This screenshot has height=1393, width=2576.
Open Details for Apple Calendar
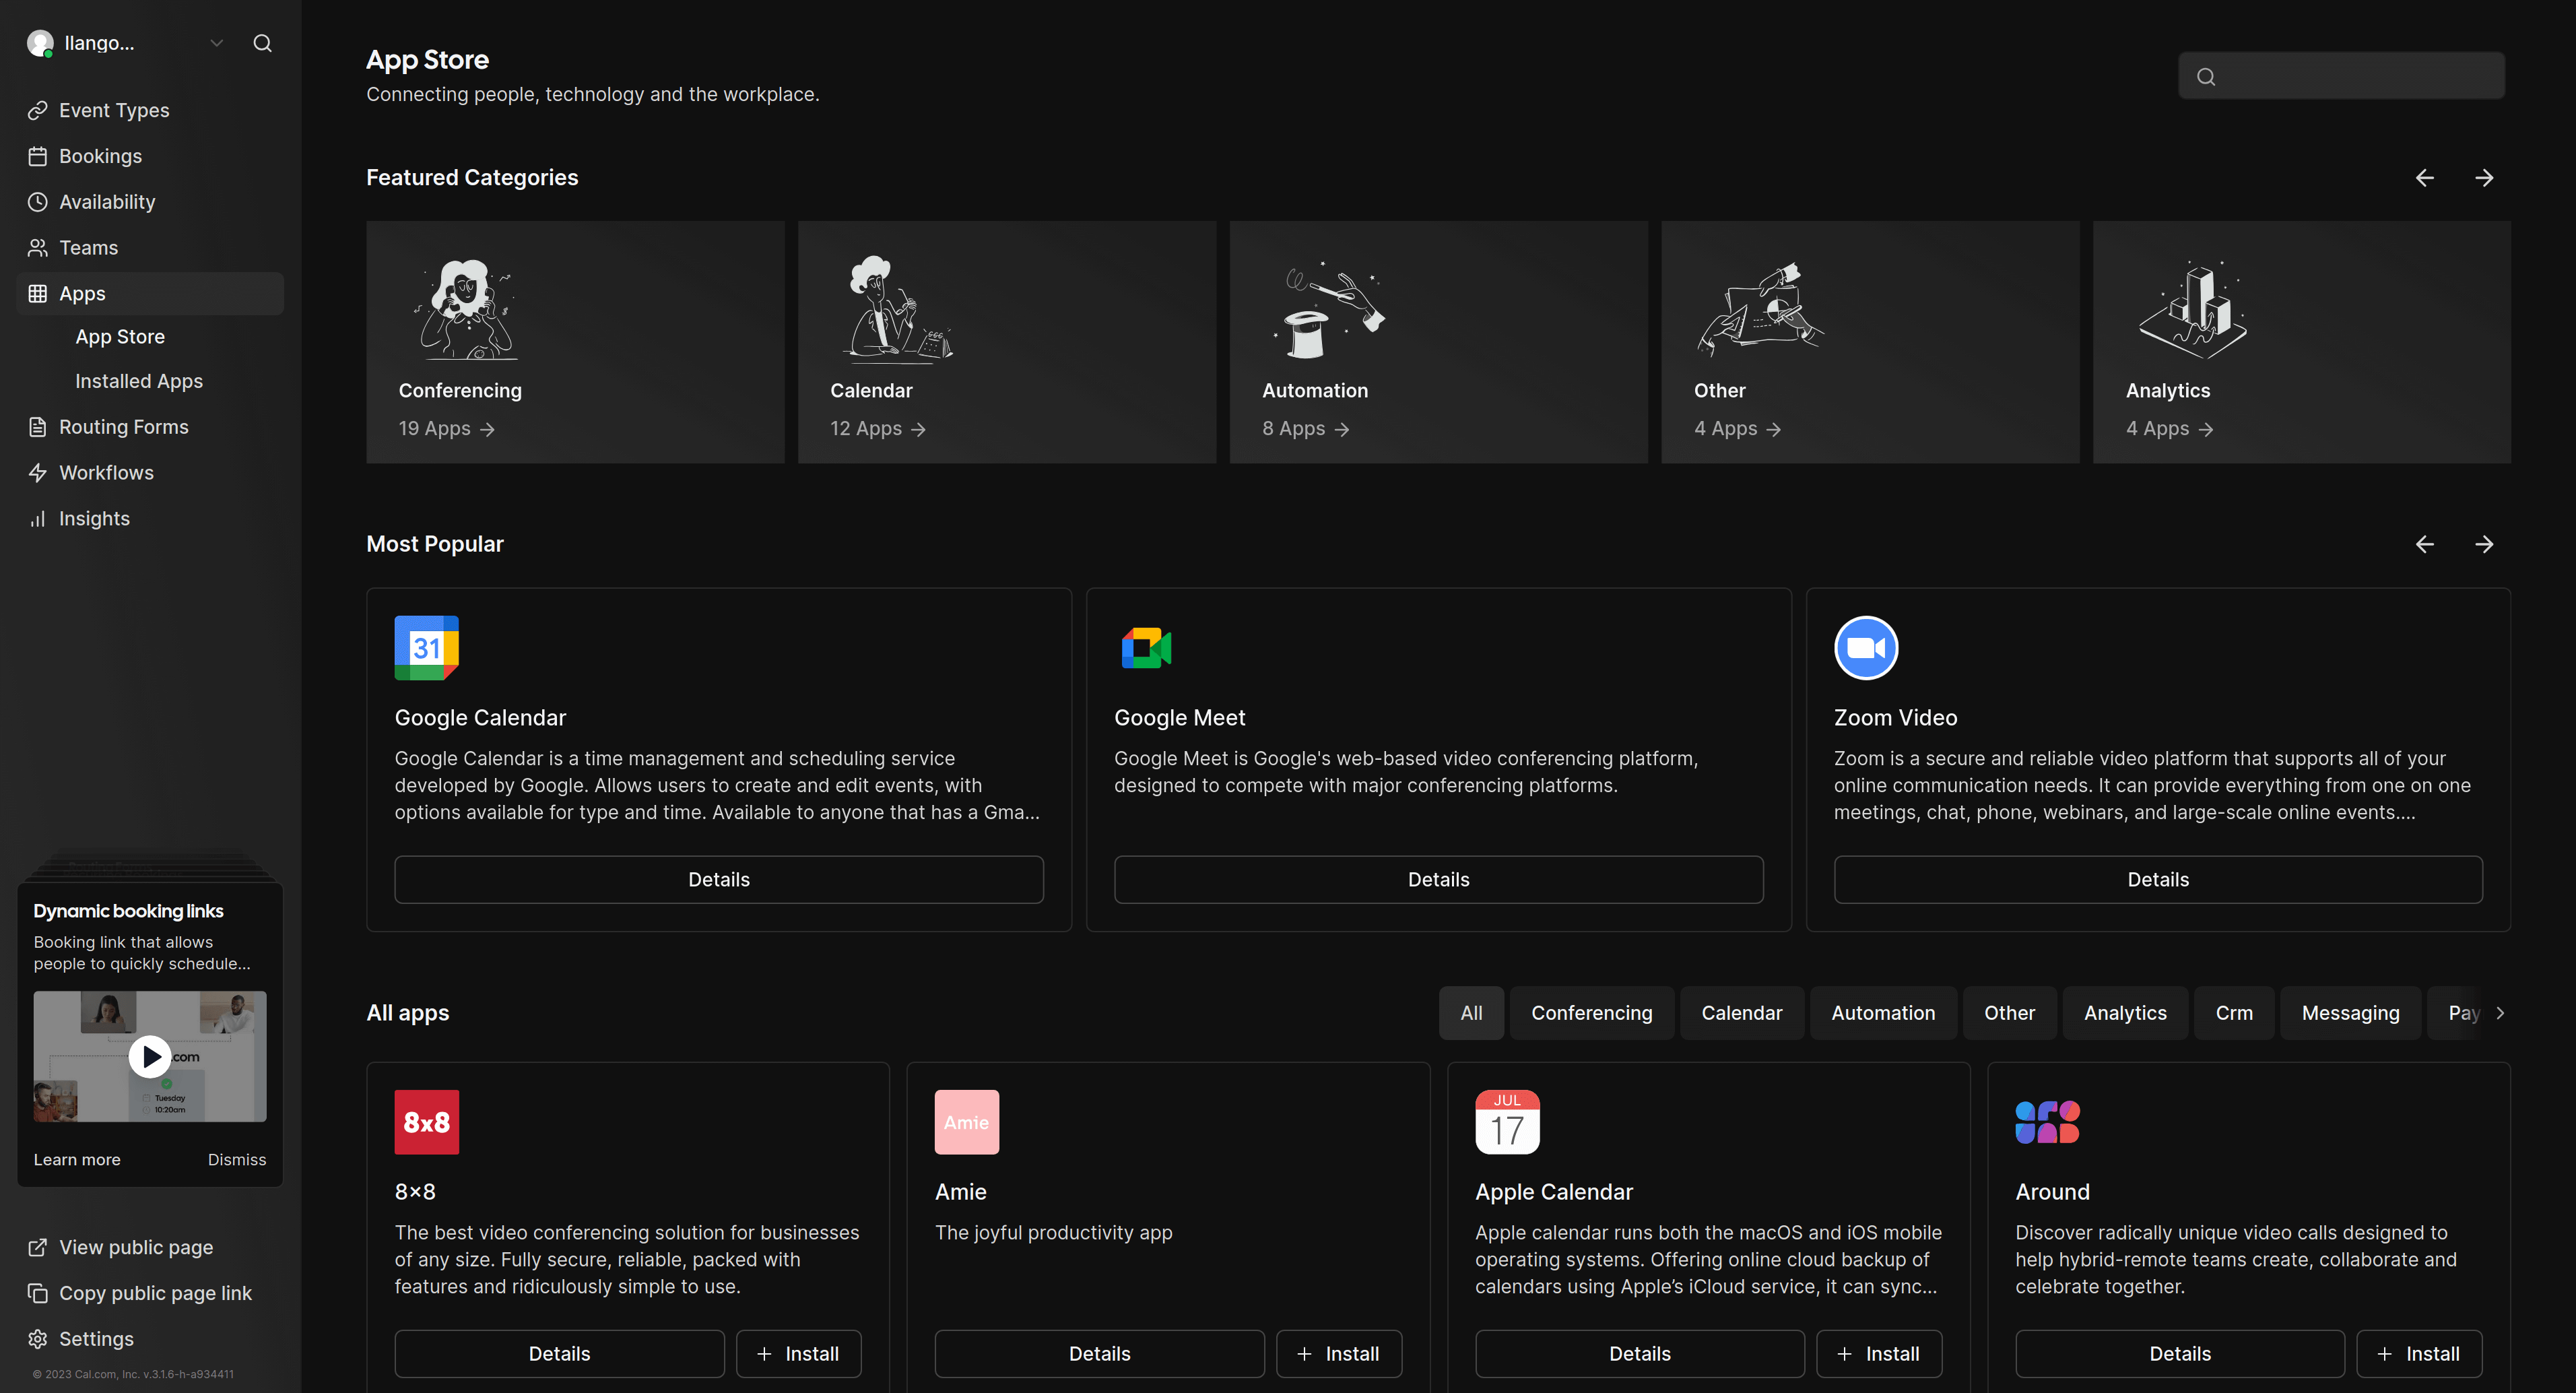click(1640, 1354)
